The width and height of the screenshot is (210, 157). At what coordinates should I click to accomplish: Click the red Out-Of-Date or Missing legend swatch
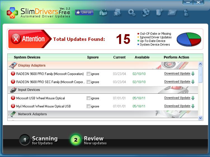click(138, 34)
